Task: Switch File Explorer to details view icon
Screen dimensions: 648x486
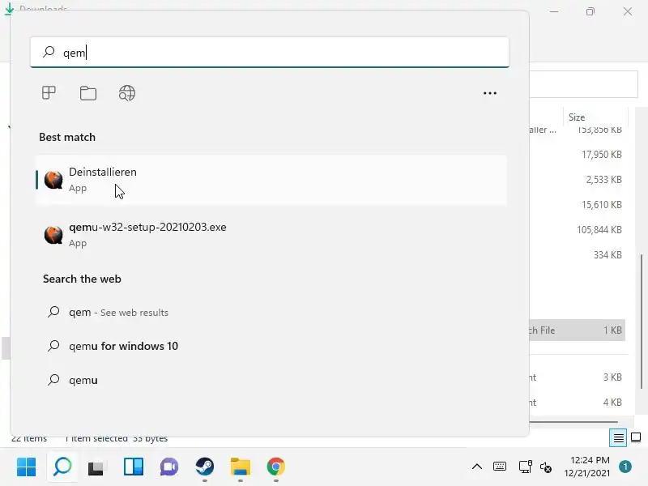Action: [618, 437]
